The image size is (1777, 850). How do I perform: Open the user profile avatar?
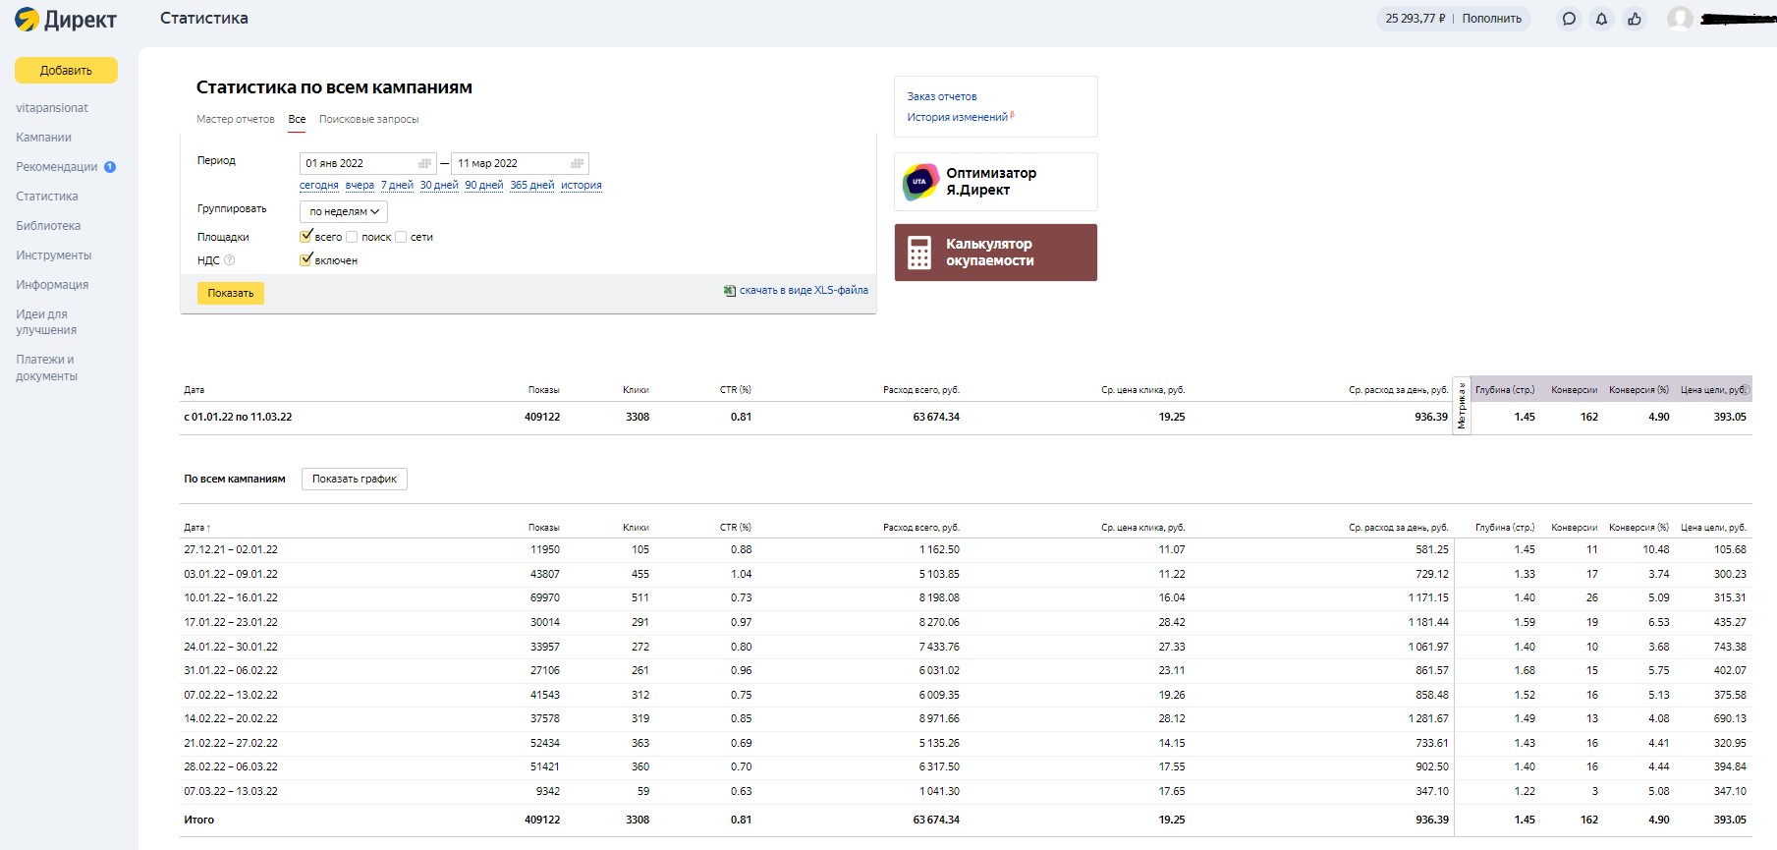click(x=1680, y=19)
